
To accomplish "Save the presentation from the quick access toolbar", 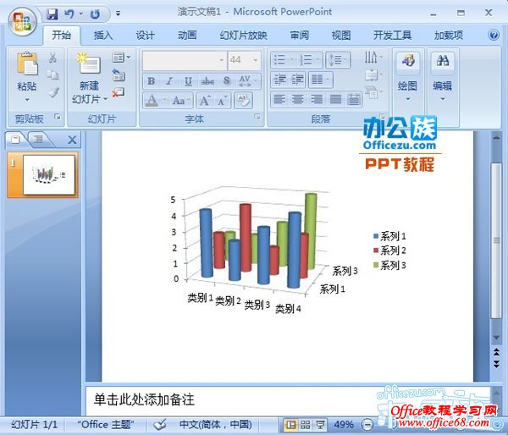I will coord(52,14).
